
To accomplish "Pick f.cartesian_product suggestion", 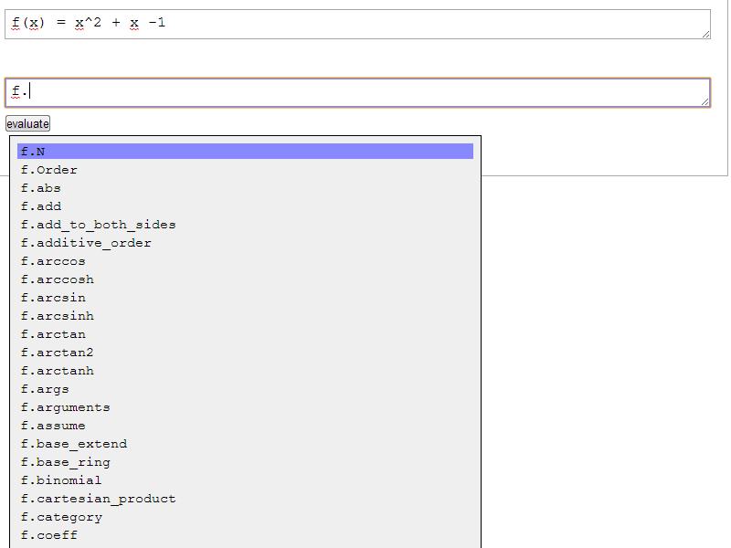I will 98,499.
